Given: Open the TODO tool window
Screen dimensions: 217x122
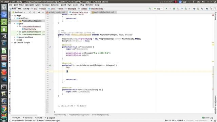Looking at the screenshot, I should pyautogui.click(x=16, y=118).
